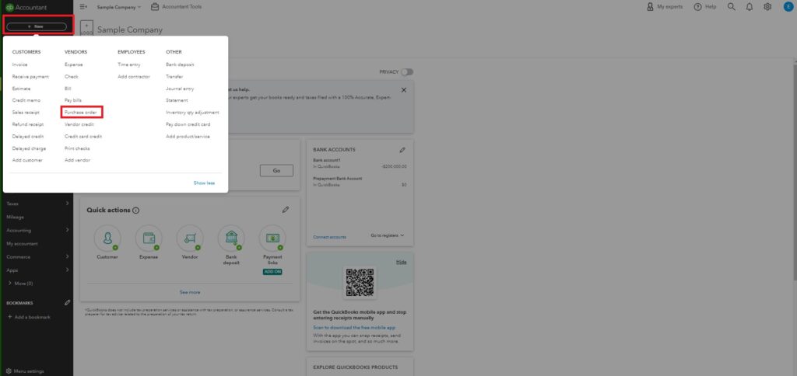Add a Bank deposit quick action
This screenshot has width=797, height=376.
(x=231, y=238)
